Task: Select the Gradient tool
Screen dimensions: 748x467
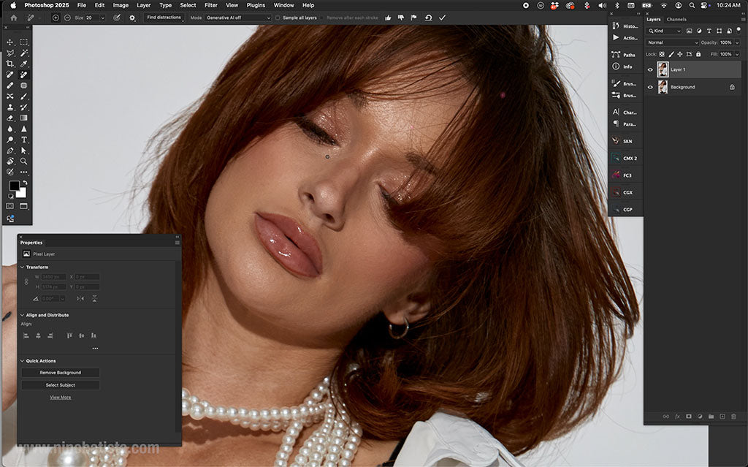Action: pyautogui.click(x=24, y=118)
